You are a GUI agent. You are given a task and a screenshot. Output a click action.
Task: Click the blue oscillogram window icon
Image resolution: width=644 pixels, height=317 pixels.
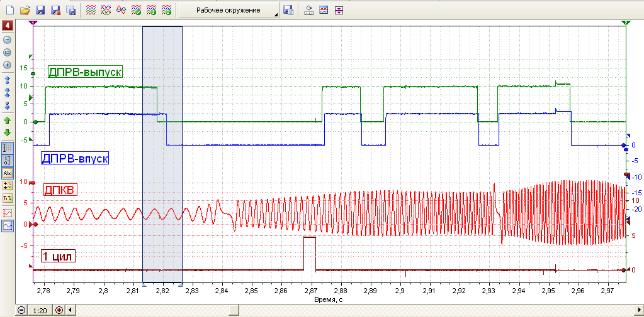click(324, 10)
